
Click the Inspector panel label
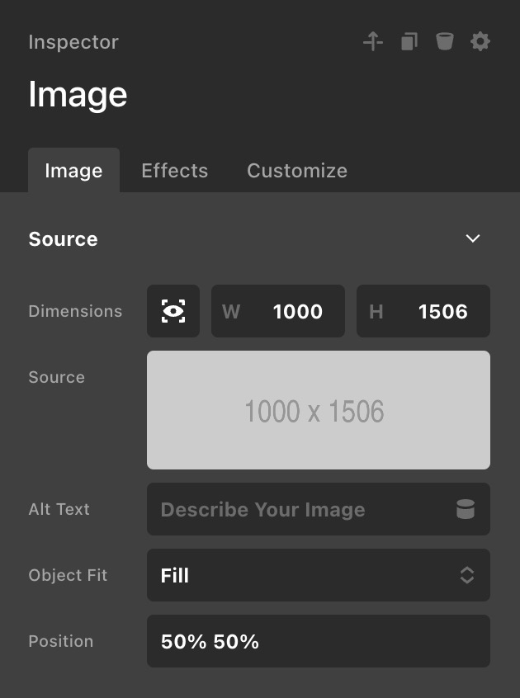(x=73, y=42)
